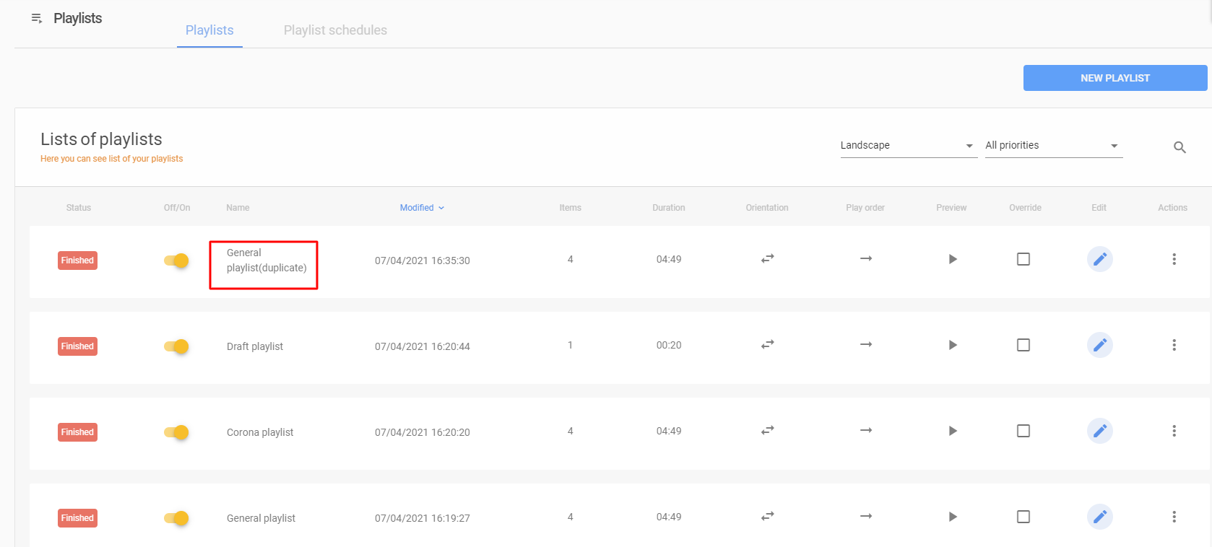
Task: Switch to Playlist schedules tab
Action: [335, 30]
